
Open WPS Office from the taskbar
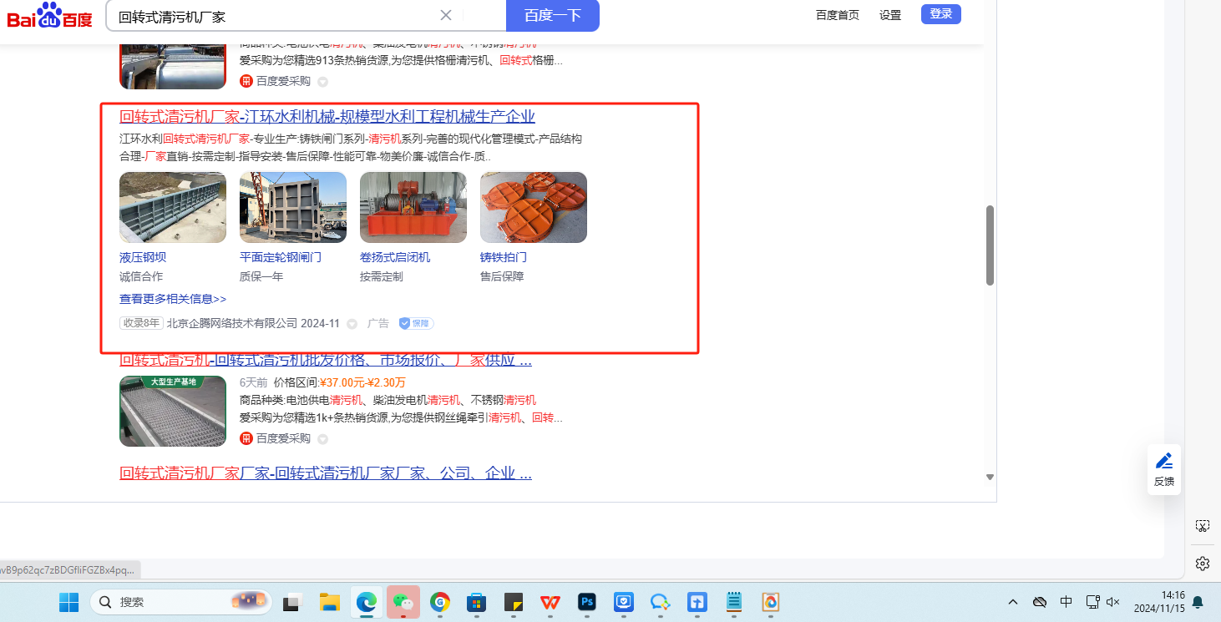[550, 602]
